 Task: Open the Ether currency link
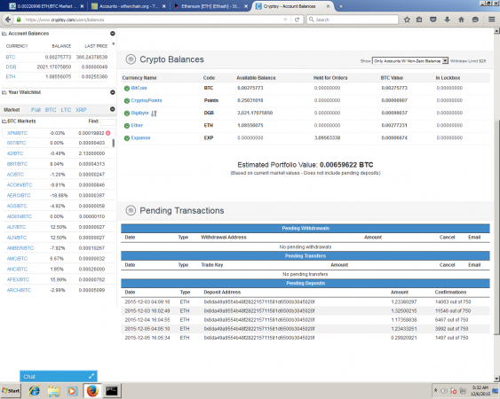click(x=137, y=125)
